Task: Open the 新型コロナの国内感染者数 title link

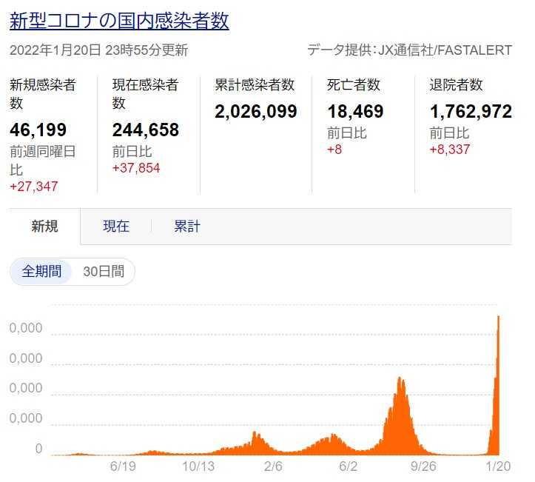Action: point(119,20)
